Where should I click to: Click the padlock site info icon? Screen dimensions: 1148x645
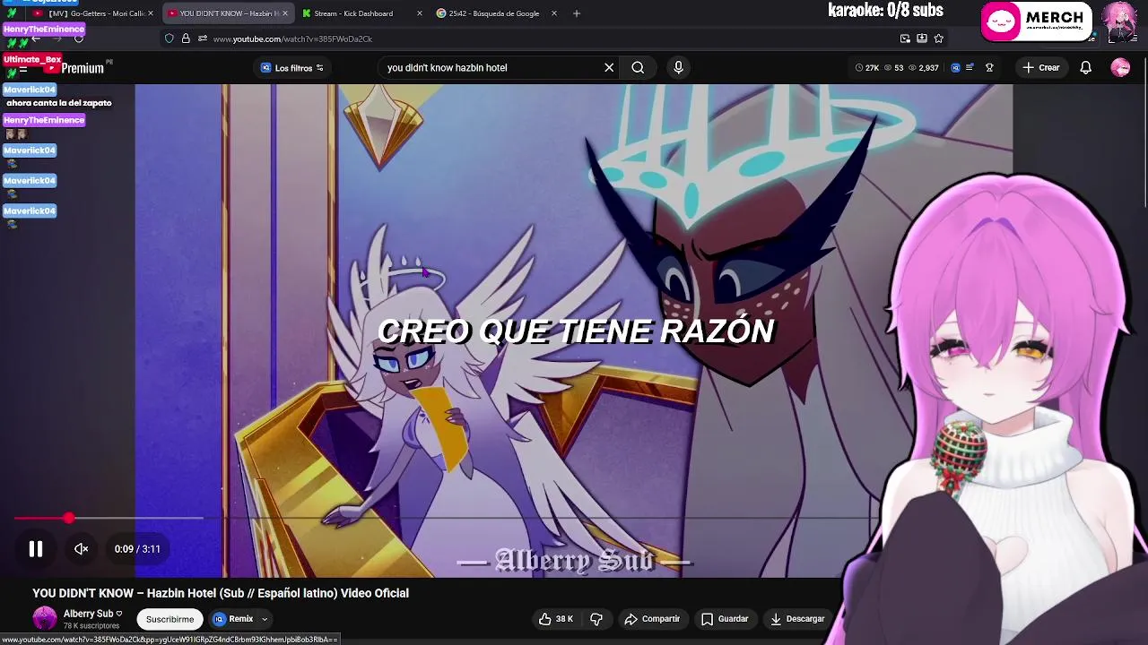pos(186,39)
